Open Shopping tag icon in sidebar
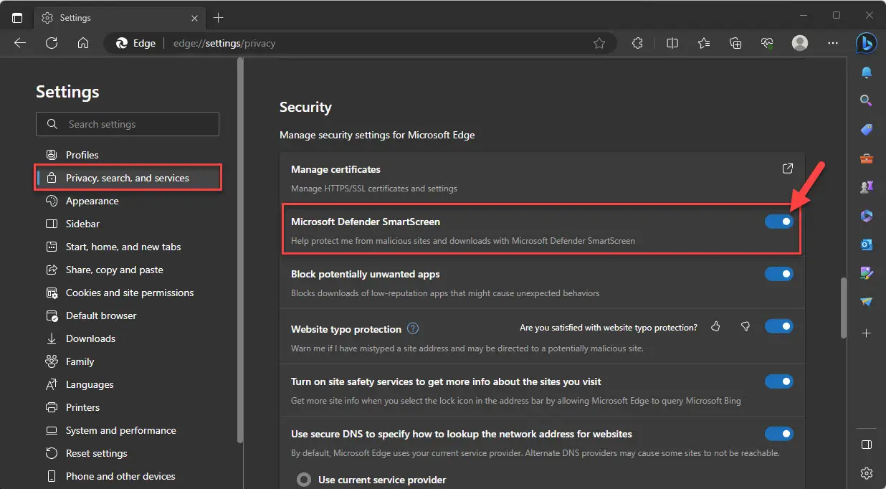Screen dimensions: 886x489 867,130
